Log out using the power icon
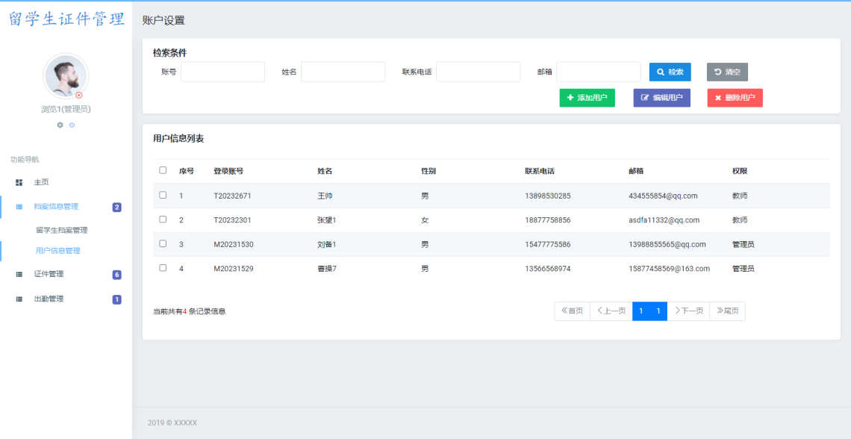The image size is (851, 439). click(72, 125)
